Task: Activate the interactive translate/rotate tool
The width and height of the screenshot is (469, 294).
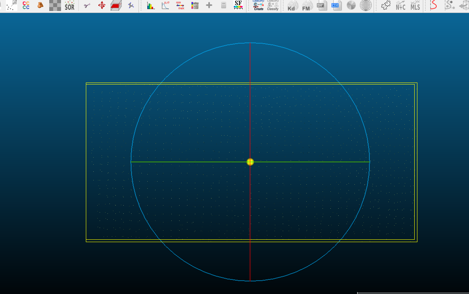Action: pyautogui.click(x=101, y=6)
